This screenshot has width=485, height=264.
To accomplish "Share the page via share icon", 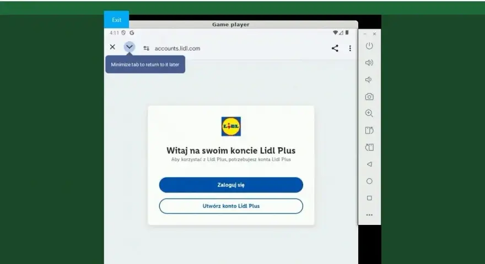I will [x=335, y=48].
